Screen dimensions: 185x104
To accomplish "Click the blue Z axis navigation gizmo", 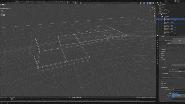I will [152, 7].
